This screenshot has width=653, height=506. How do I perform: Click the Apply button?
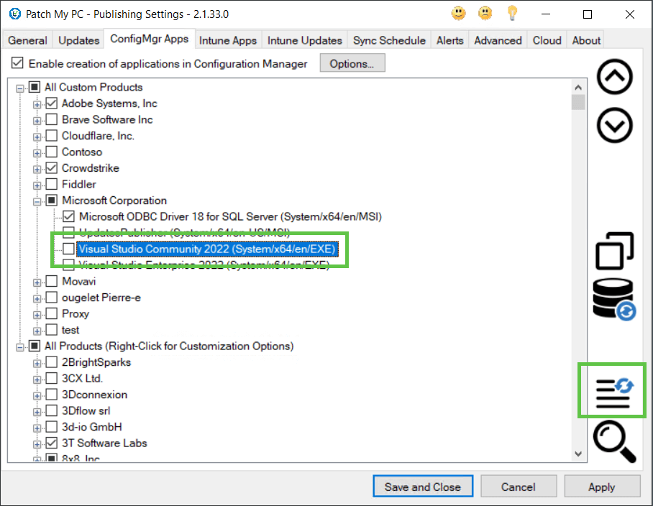(602, 487)
